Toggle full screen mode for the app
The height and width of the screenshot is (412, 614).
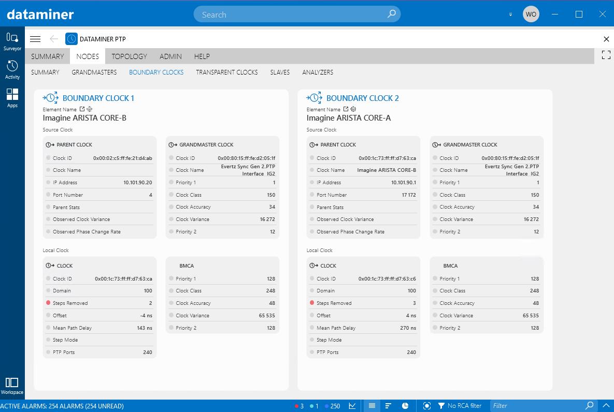(606, 55)
